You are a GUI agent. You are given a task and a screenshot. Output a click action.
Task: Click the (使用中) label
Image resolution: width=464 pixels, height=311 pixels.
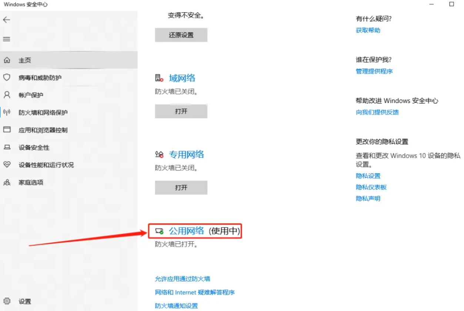(224, 231)
